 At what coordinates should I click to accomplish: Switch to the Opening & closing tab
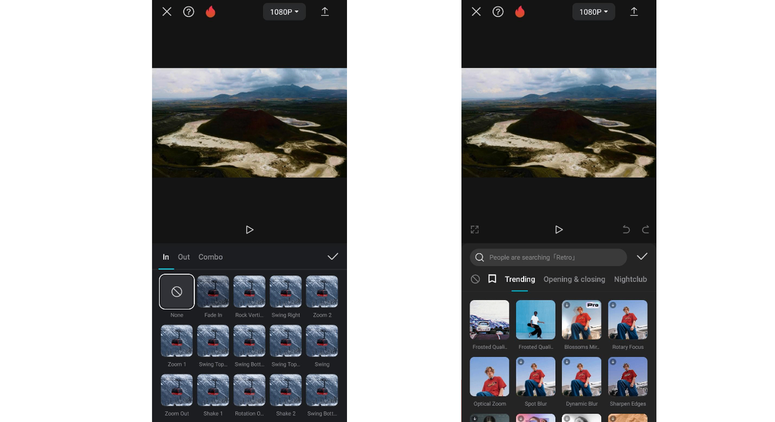(x=575, y=279)
